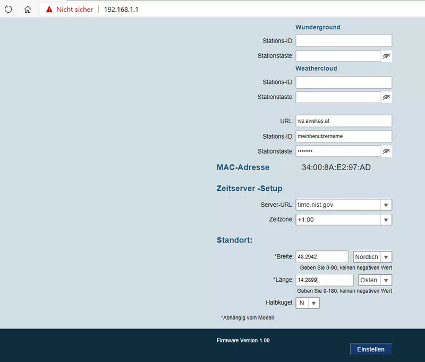425x362 pixels.
Task: Click the URL field containing ws.awekas.at
Action: pyautogui.click(x=344, y=121)
